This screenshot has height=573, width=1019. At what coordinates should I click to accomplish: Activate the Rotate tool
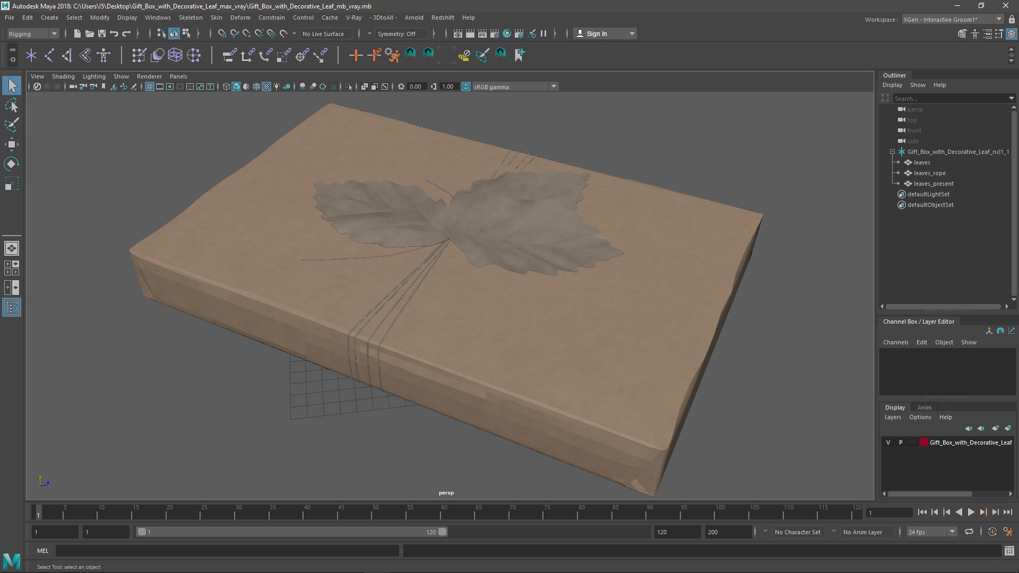[12, 164]
